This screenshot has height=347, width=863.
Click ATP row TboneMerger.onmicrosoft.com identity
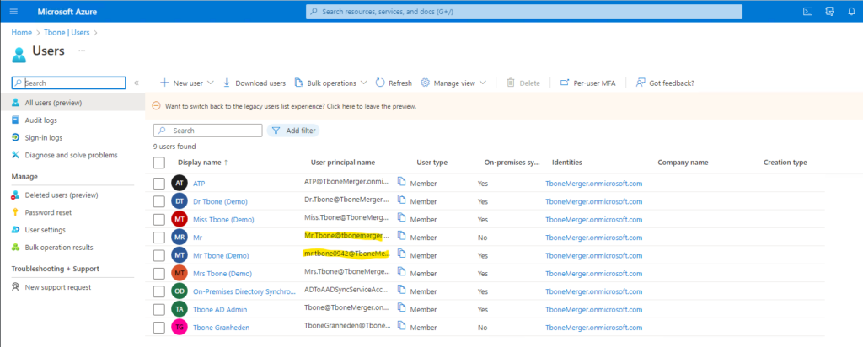(x=594, y=183)
